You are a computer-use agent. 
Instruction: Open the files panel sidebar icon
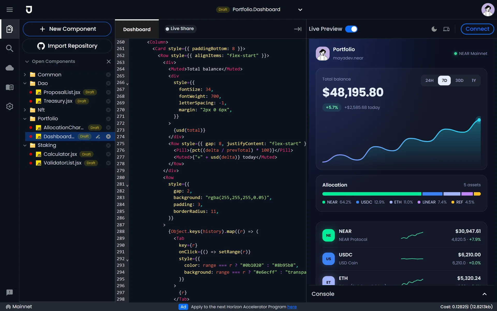coord(10,29)
